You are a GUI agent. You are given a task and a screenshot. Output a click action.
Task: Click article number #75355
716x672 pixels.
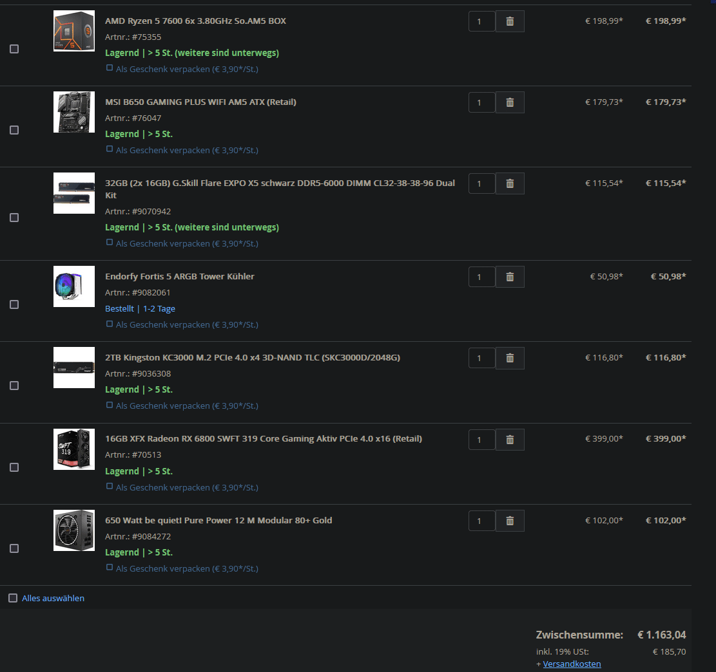coord(146,37)
